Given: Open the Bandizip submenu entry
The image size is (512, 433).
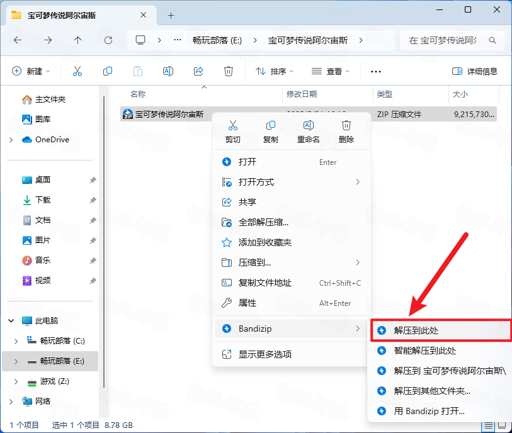Looking at the screenshot, I should coord(292,329).
